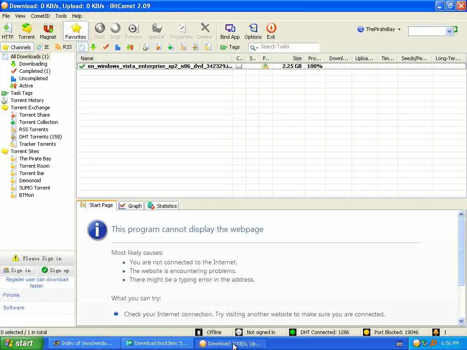Select the windows_vista_enterprise task row
This screenshot has height=350, width=467.
click(x=271, y=66)
